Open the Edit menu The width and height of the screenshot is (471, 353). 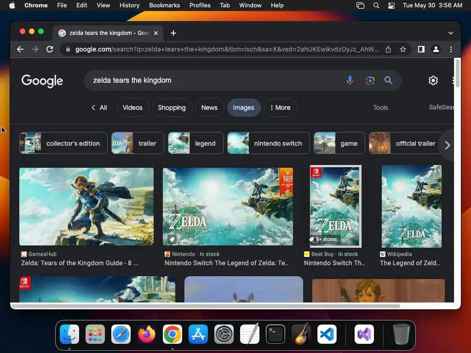(81, 5)
